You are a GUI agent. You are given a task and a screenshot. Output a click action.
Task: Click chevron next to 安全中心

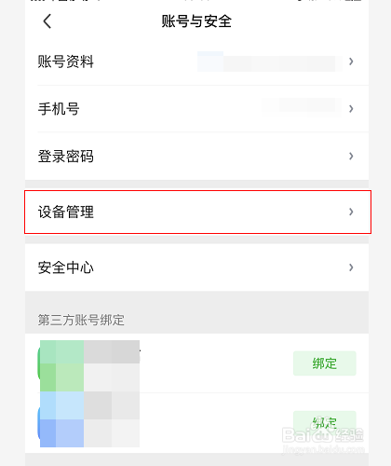coord(351,267)
